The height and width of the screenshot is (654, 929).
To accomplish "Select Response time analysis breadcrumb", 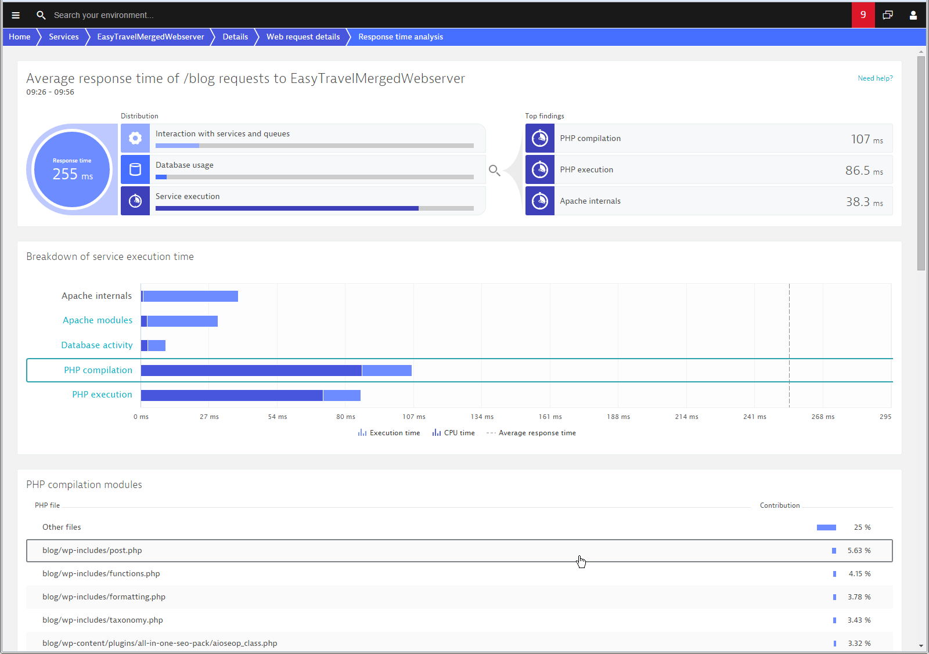I will pos(401,37).
